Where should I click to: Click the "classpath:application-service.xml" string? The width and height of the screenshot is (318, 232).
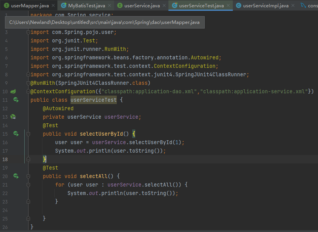(254, 91)
